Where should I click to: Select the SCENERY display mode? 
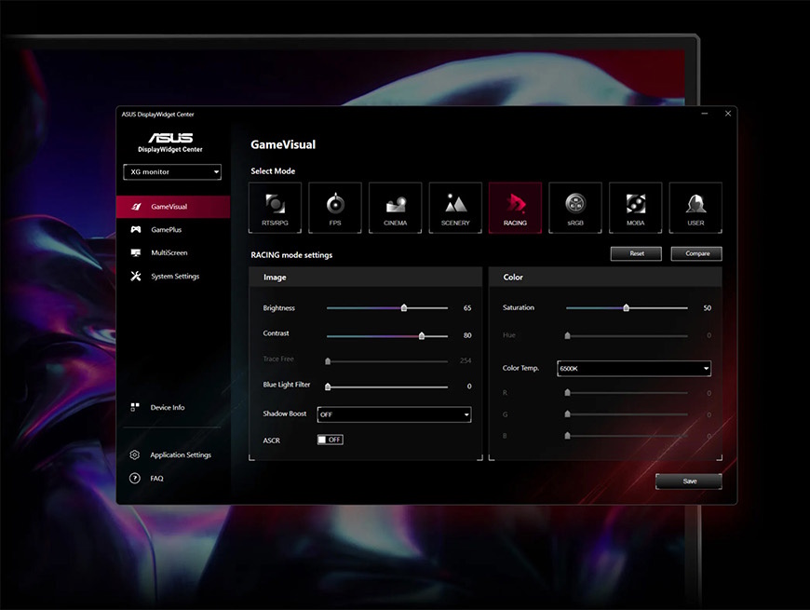pos(455,207)
